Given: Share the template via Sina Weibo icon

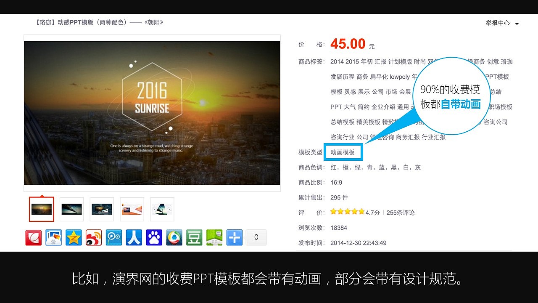Looking at the screenshot, I should click(94, 237).
